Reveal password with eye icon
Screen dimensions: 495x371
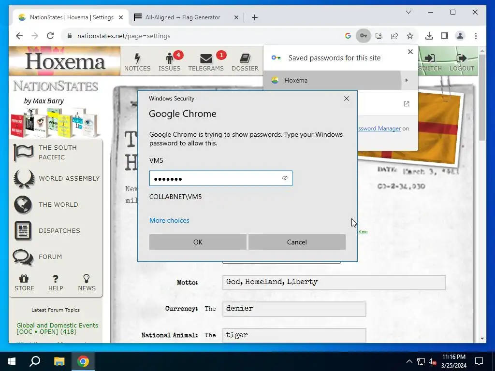pyautogui.click(x=285, y=178)
